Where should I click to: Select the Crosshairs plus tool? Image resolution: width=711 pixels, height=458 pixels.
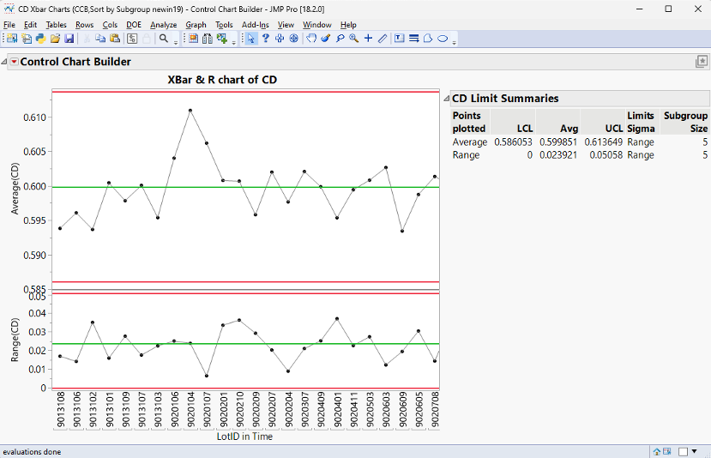tap(368, 39)
